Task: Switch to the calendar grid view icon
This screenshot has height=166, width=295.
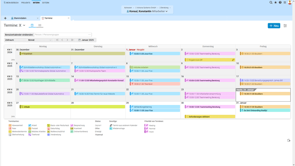Action: pos(32,25)
